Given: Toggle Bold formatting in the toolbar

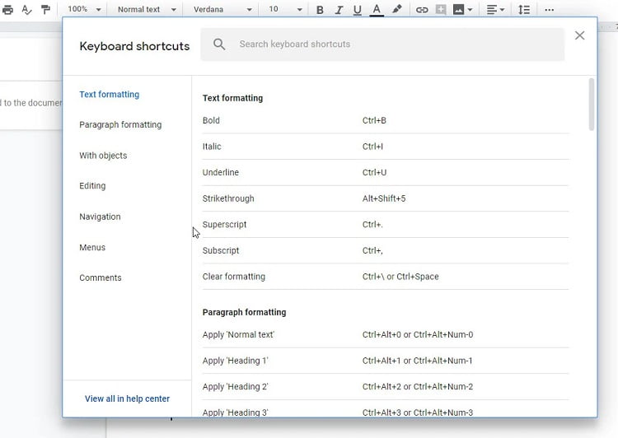Looking at the screenshot, I should click(x=320, y=10).
